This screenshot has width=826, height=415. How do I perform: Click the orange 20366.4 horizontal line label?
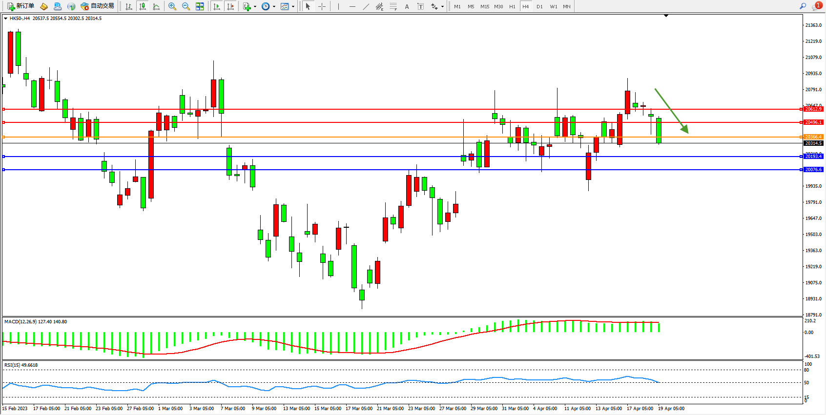[x=813, y=137]
